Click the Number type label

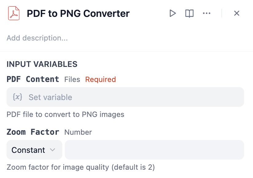pyautogui.click(x=78, y=132)
